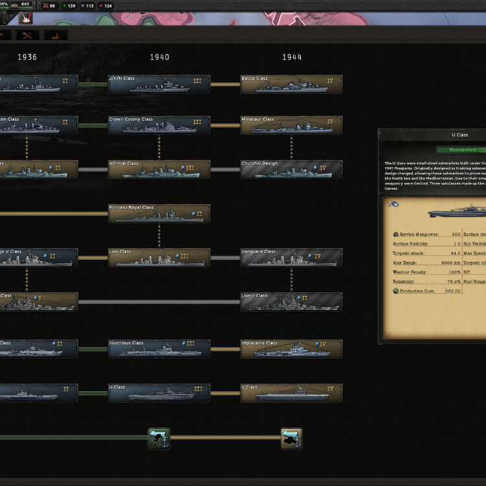The height and width of the screenshot is (486, 486).
Task: Click the Battle Class destroyer tech
Action: point(291,84)
